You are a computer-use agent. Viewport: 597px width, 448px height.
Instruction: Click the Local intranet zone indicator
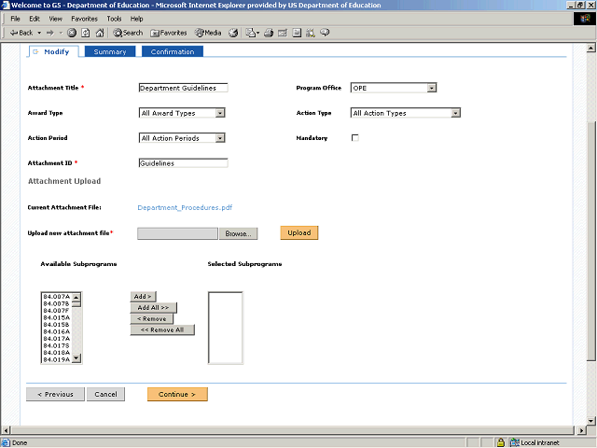535,442
